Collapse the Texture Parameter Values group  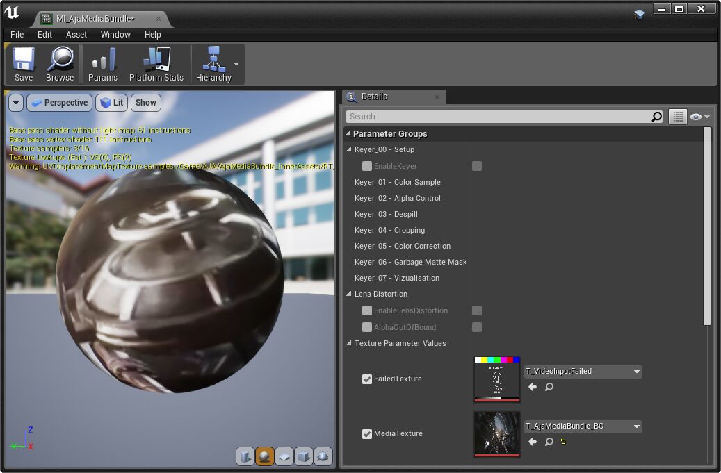pos(348,343)
